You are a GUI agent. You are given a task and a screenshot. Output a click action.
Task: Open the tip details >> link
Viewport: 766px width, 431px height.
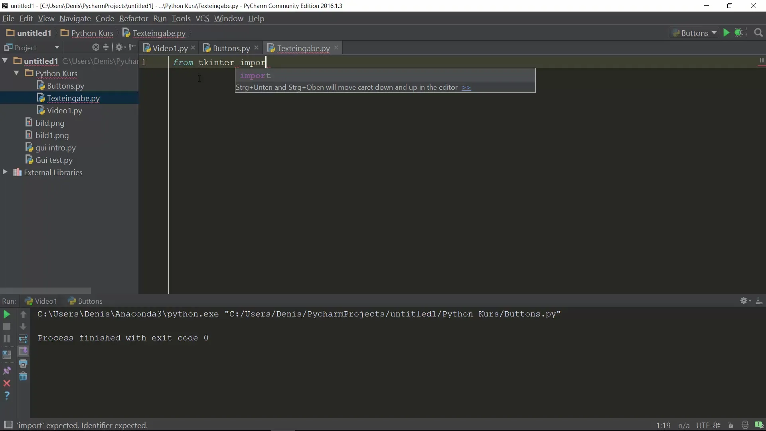point(466,87)
